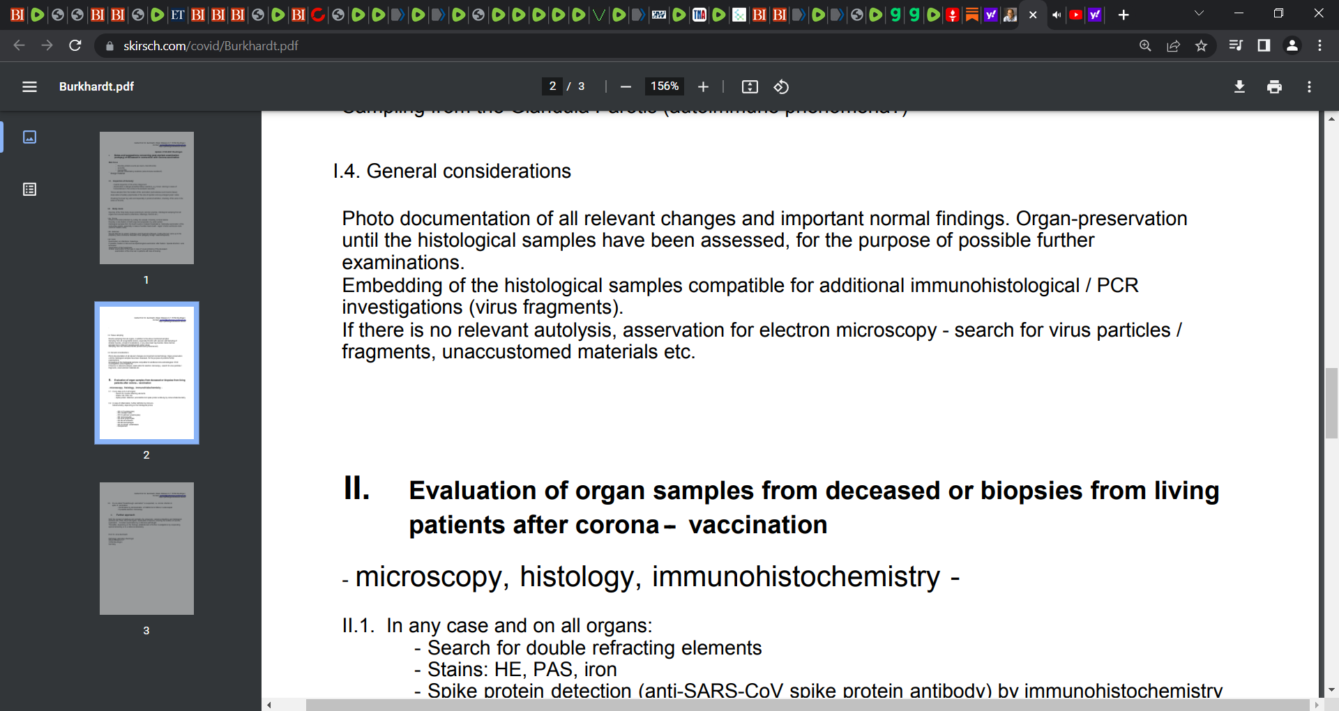1339x711 pixels.
Task: Switch to the muted audio tab
Action: click(x=1057, y=15)
